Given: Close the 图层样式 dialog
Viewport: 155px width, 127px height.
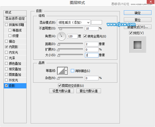Looking at the screenshot, I should (x=151, y=2).
